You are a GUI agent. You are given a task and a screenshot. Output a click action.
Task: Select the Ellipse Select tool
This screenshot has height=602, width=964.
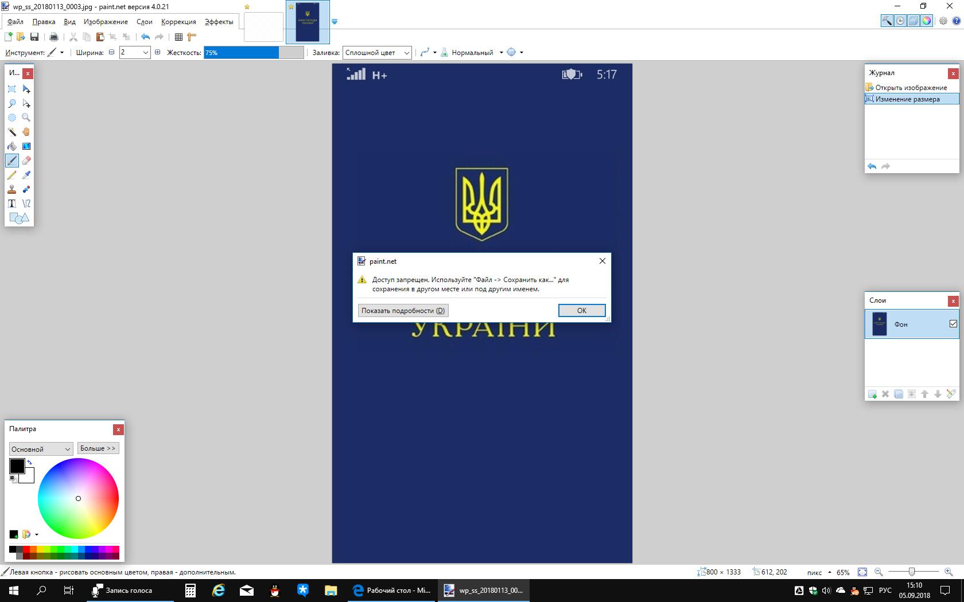(12, 118)
